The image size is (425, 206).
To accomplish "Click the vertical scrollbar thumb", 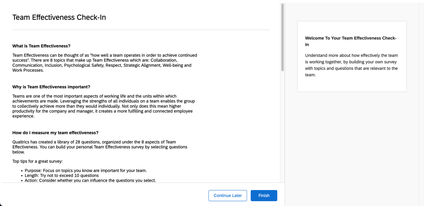I will [x=282, y=37].
